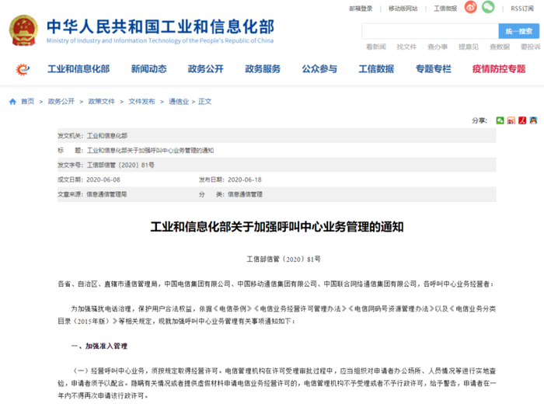Open 新闻动态 navigation menu

coord(149,69)
